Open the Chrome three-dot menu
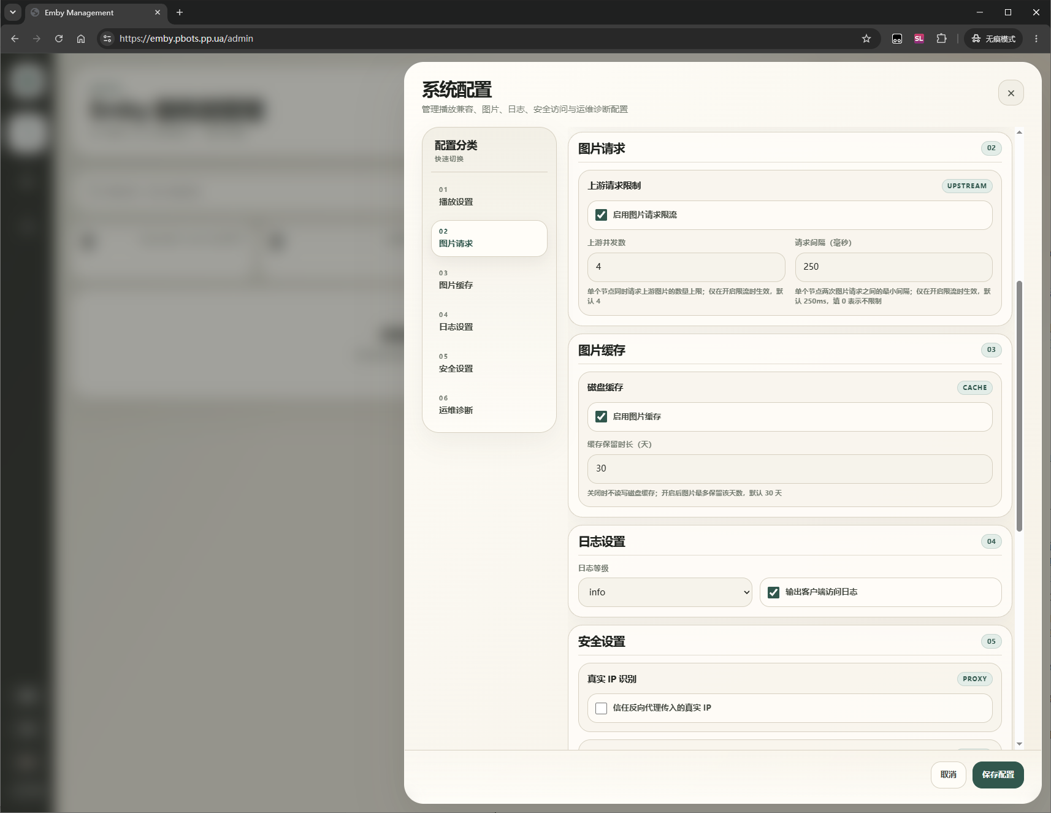 [1036, 39]
